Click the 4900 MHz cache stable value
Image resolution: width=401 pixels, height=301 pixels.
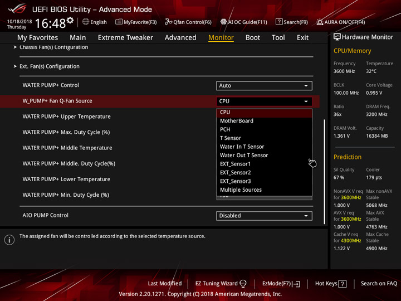(376, 249)
